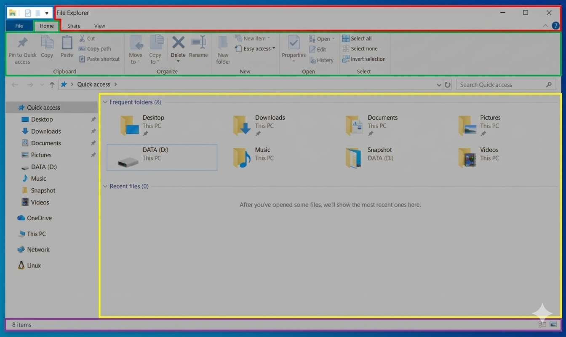
Task: Click Select none in ribbon
Action: pyautogui.click(x=360, y=49)
